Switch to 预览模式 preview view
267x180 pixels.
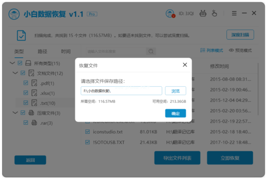coord(240,51)
